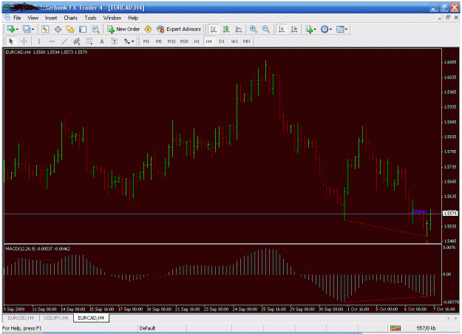Toggle the H4 timeframe button
462x334 pixels.
tap(209, 41)
